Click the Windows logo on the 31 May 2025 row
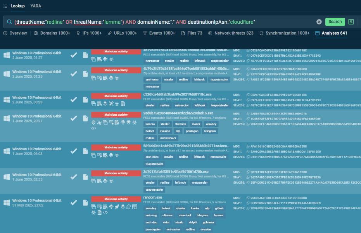 coord(7,203)
